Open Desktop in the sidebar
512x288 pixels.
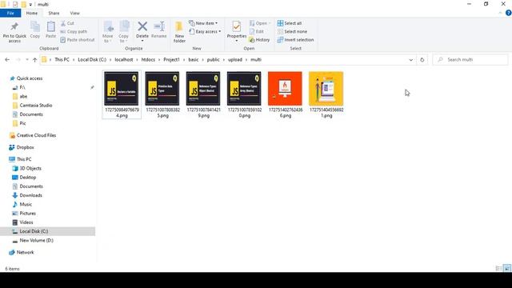click(x=28, y=178)
